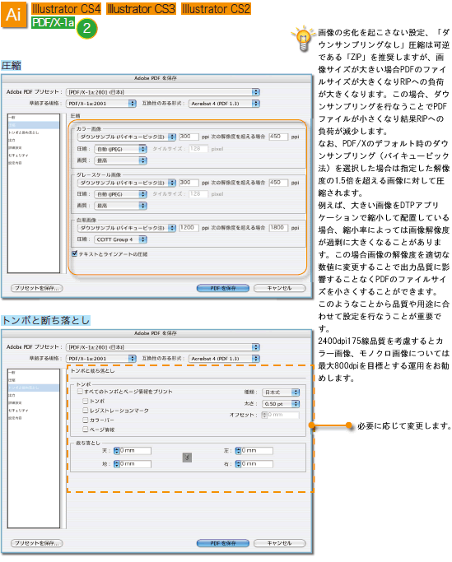Click the 白黒画像 1200 ppi field
Image resolution: width=452 pixels, height=562 pixels.
pos(189,228)
